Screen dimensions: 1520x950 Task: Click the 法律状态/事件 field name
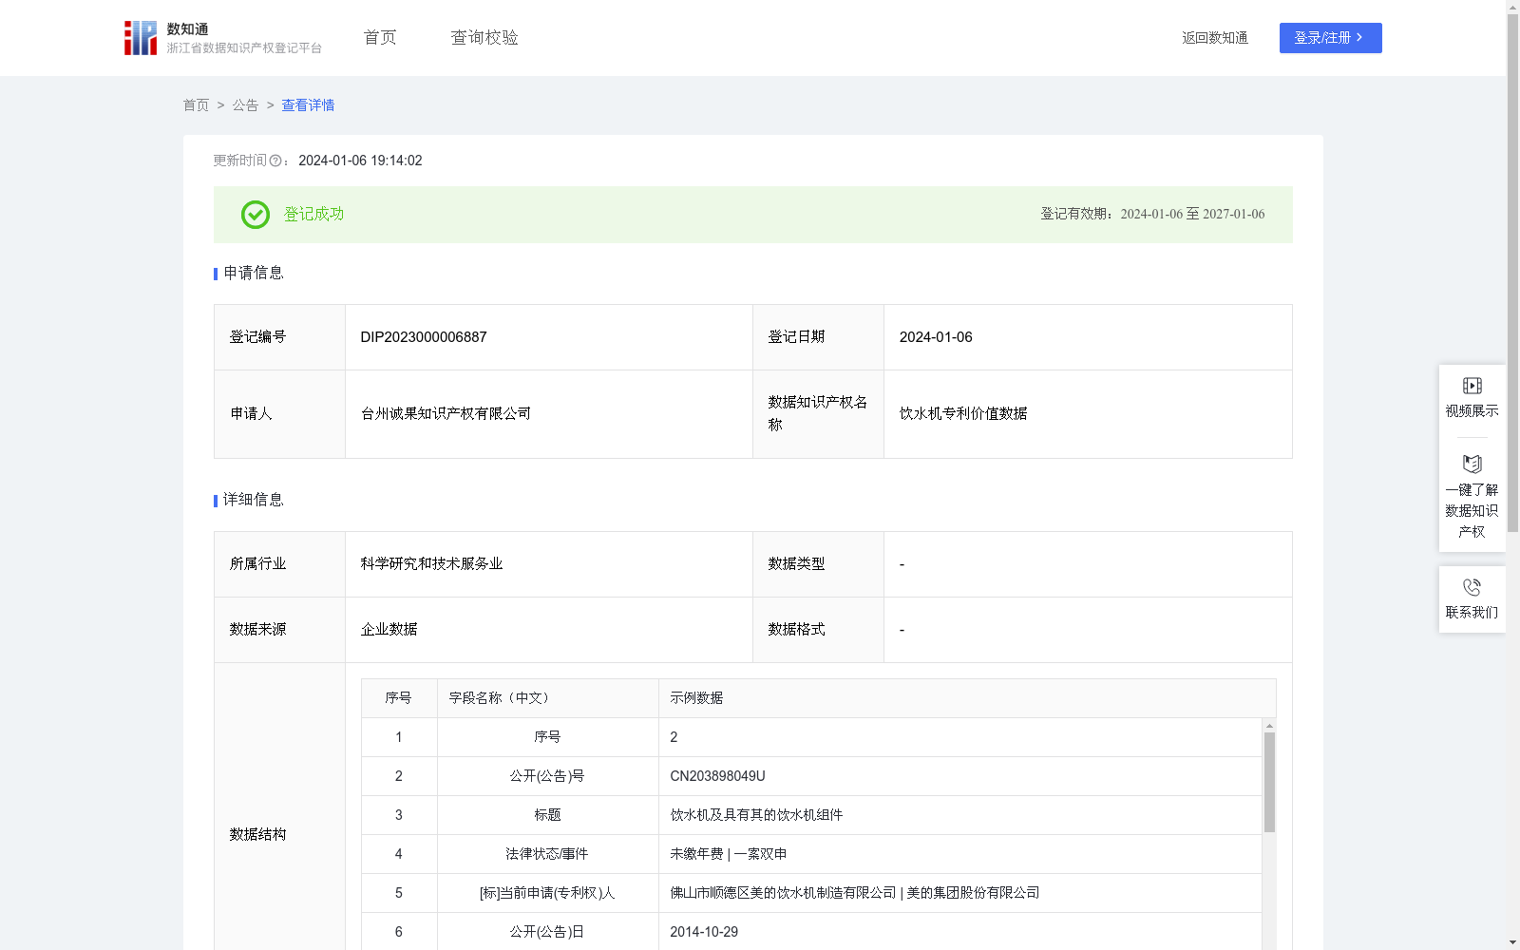[x=547, y=854]
